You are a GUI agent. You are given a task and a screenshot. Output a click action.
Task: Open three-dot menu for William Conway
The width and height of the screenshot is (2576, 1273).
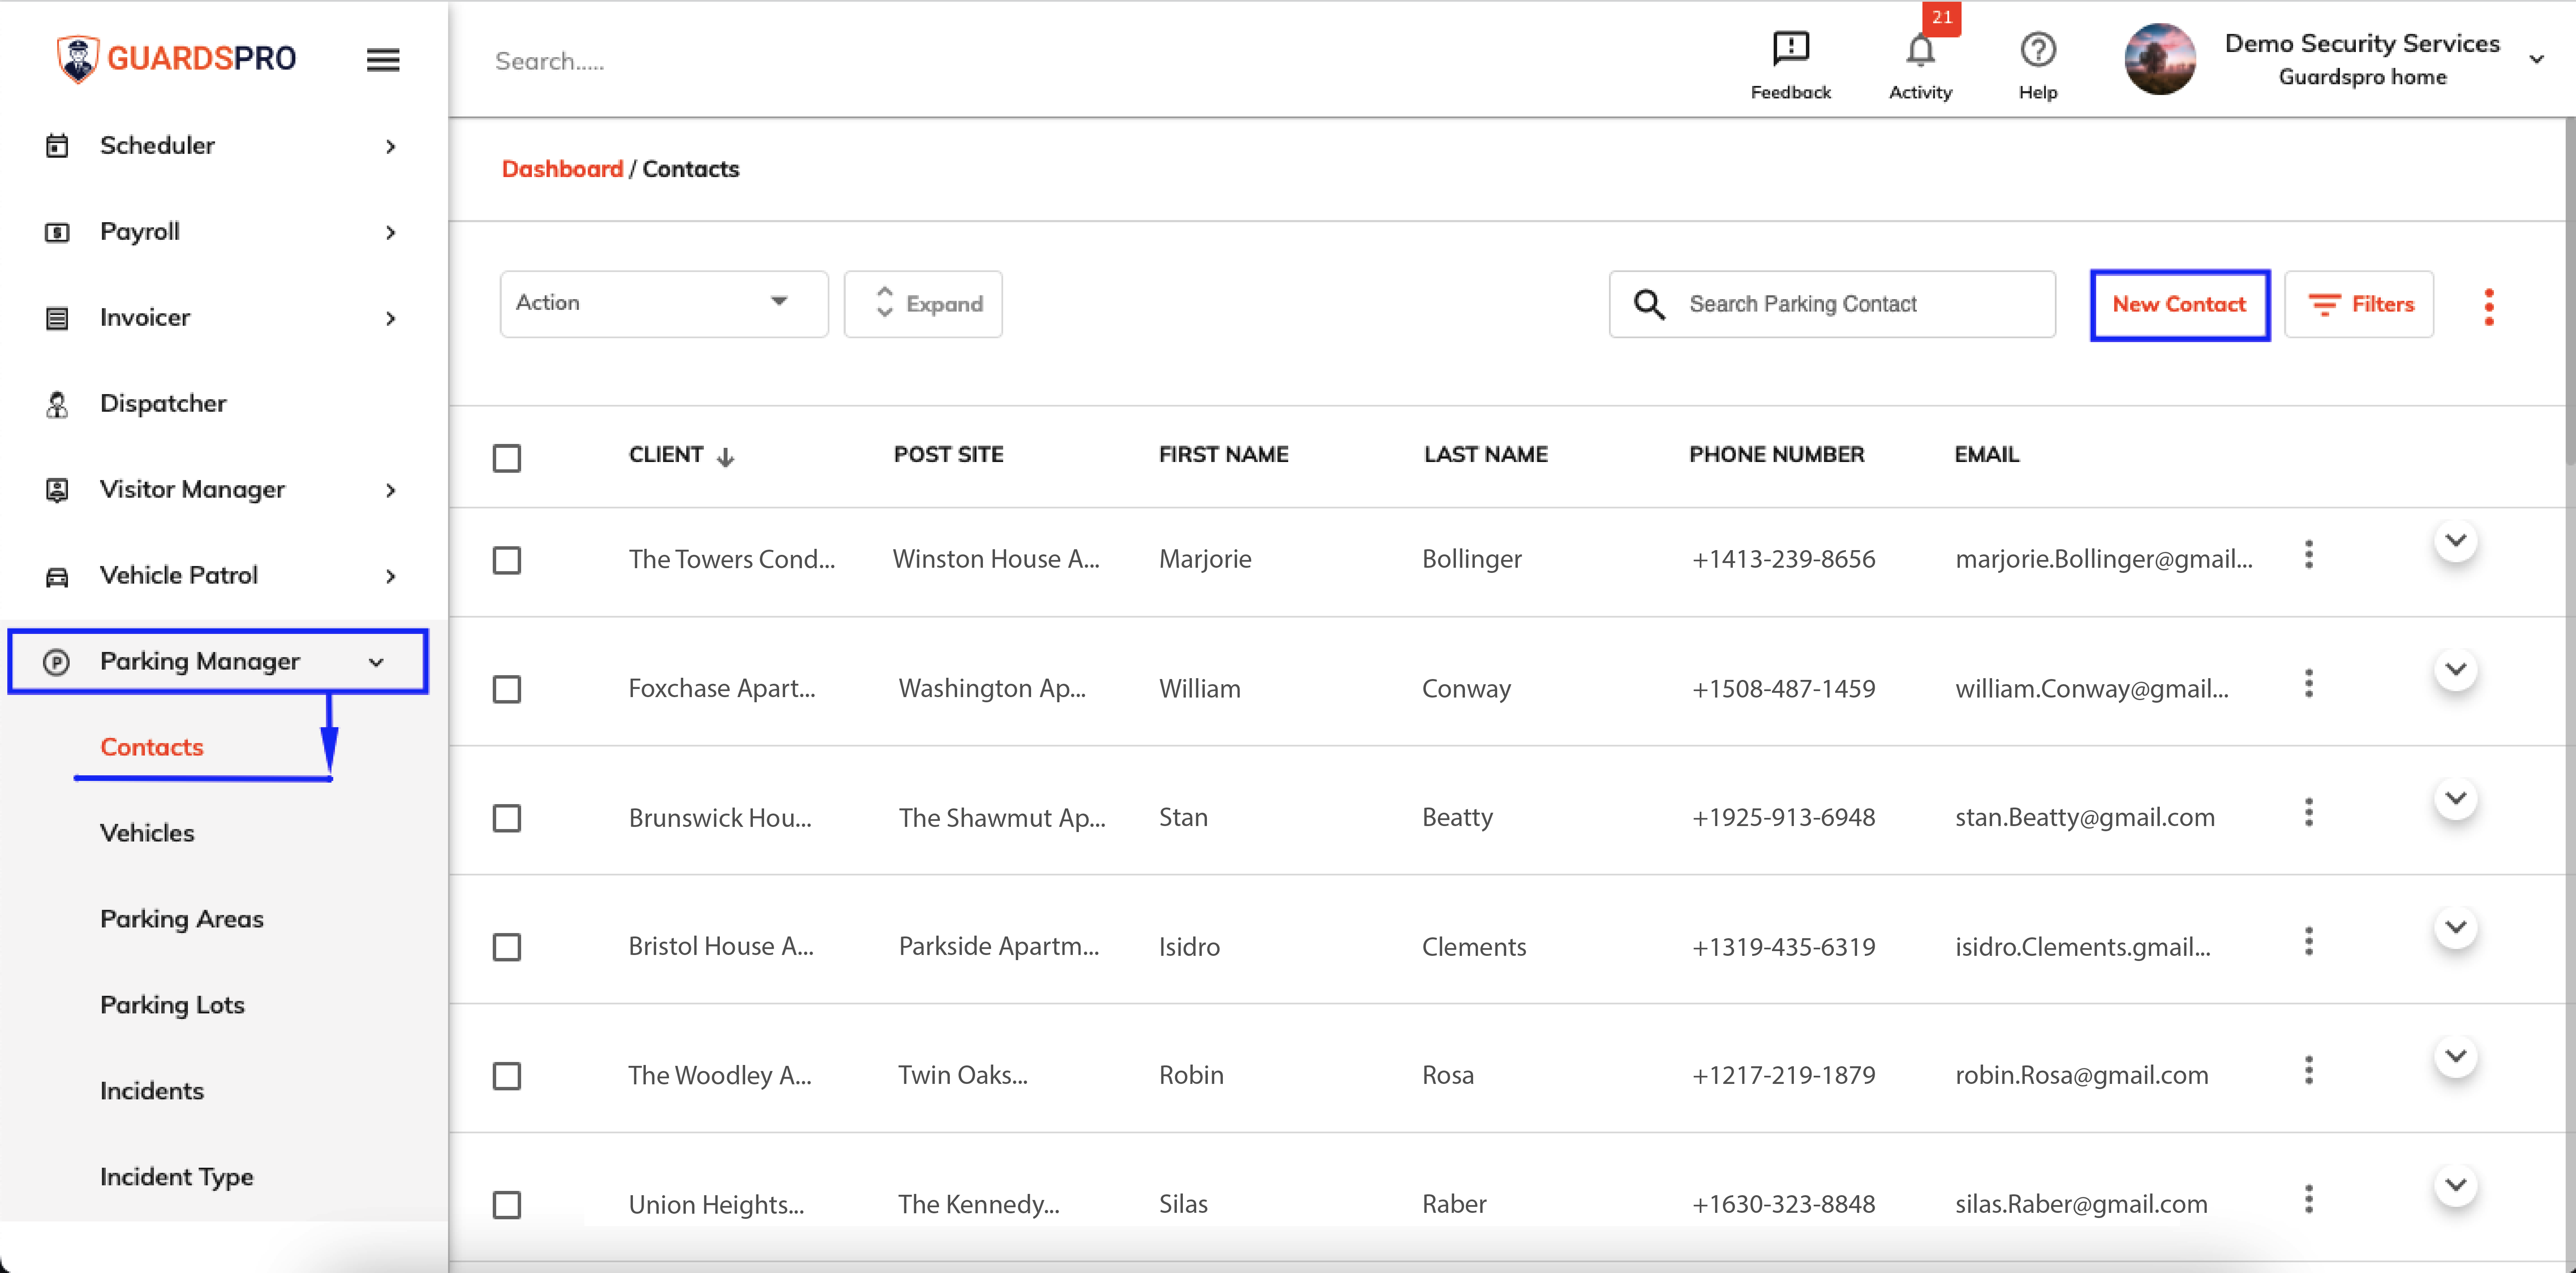point(2309,683)
